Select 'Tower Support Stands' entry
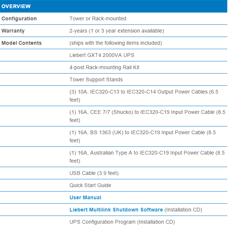 tap(96, 79)
